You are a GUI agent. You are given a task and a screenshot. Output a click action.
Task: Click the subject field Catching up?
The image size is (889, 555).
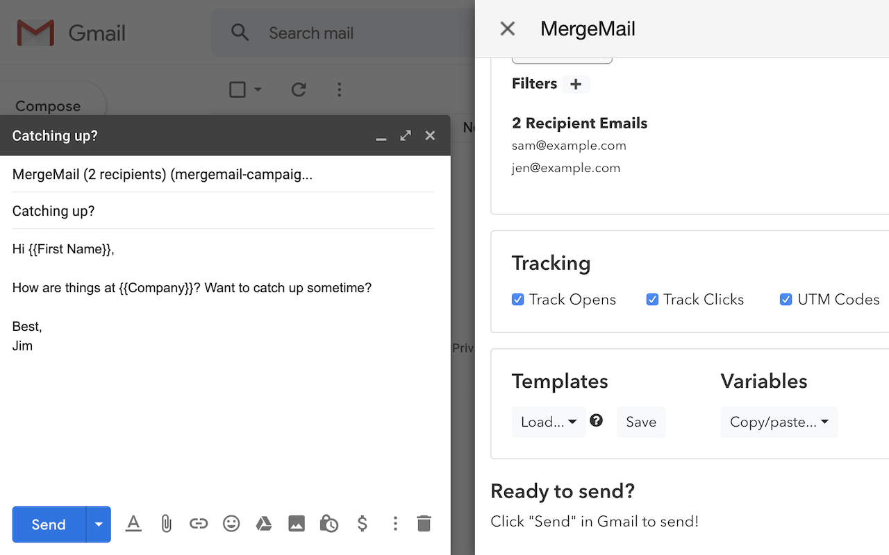coord(224,211)
